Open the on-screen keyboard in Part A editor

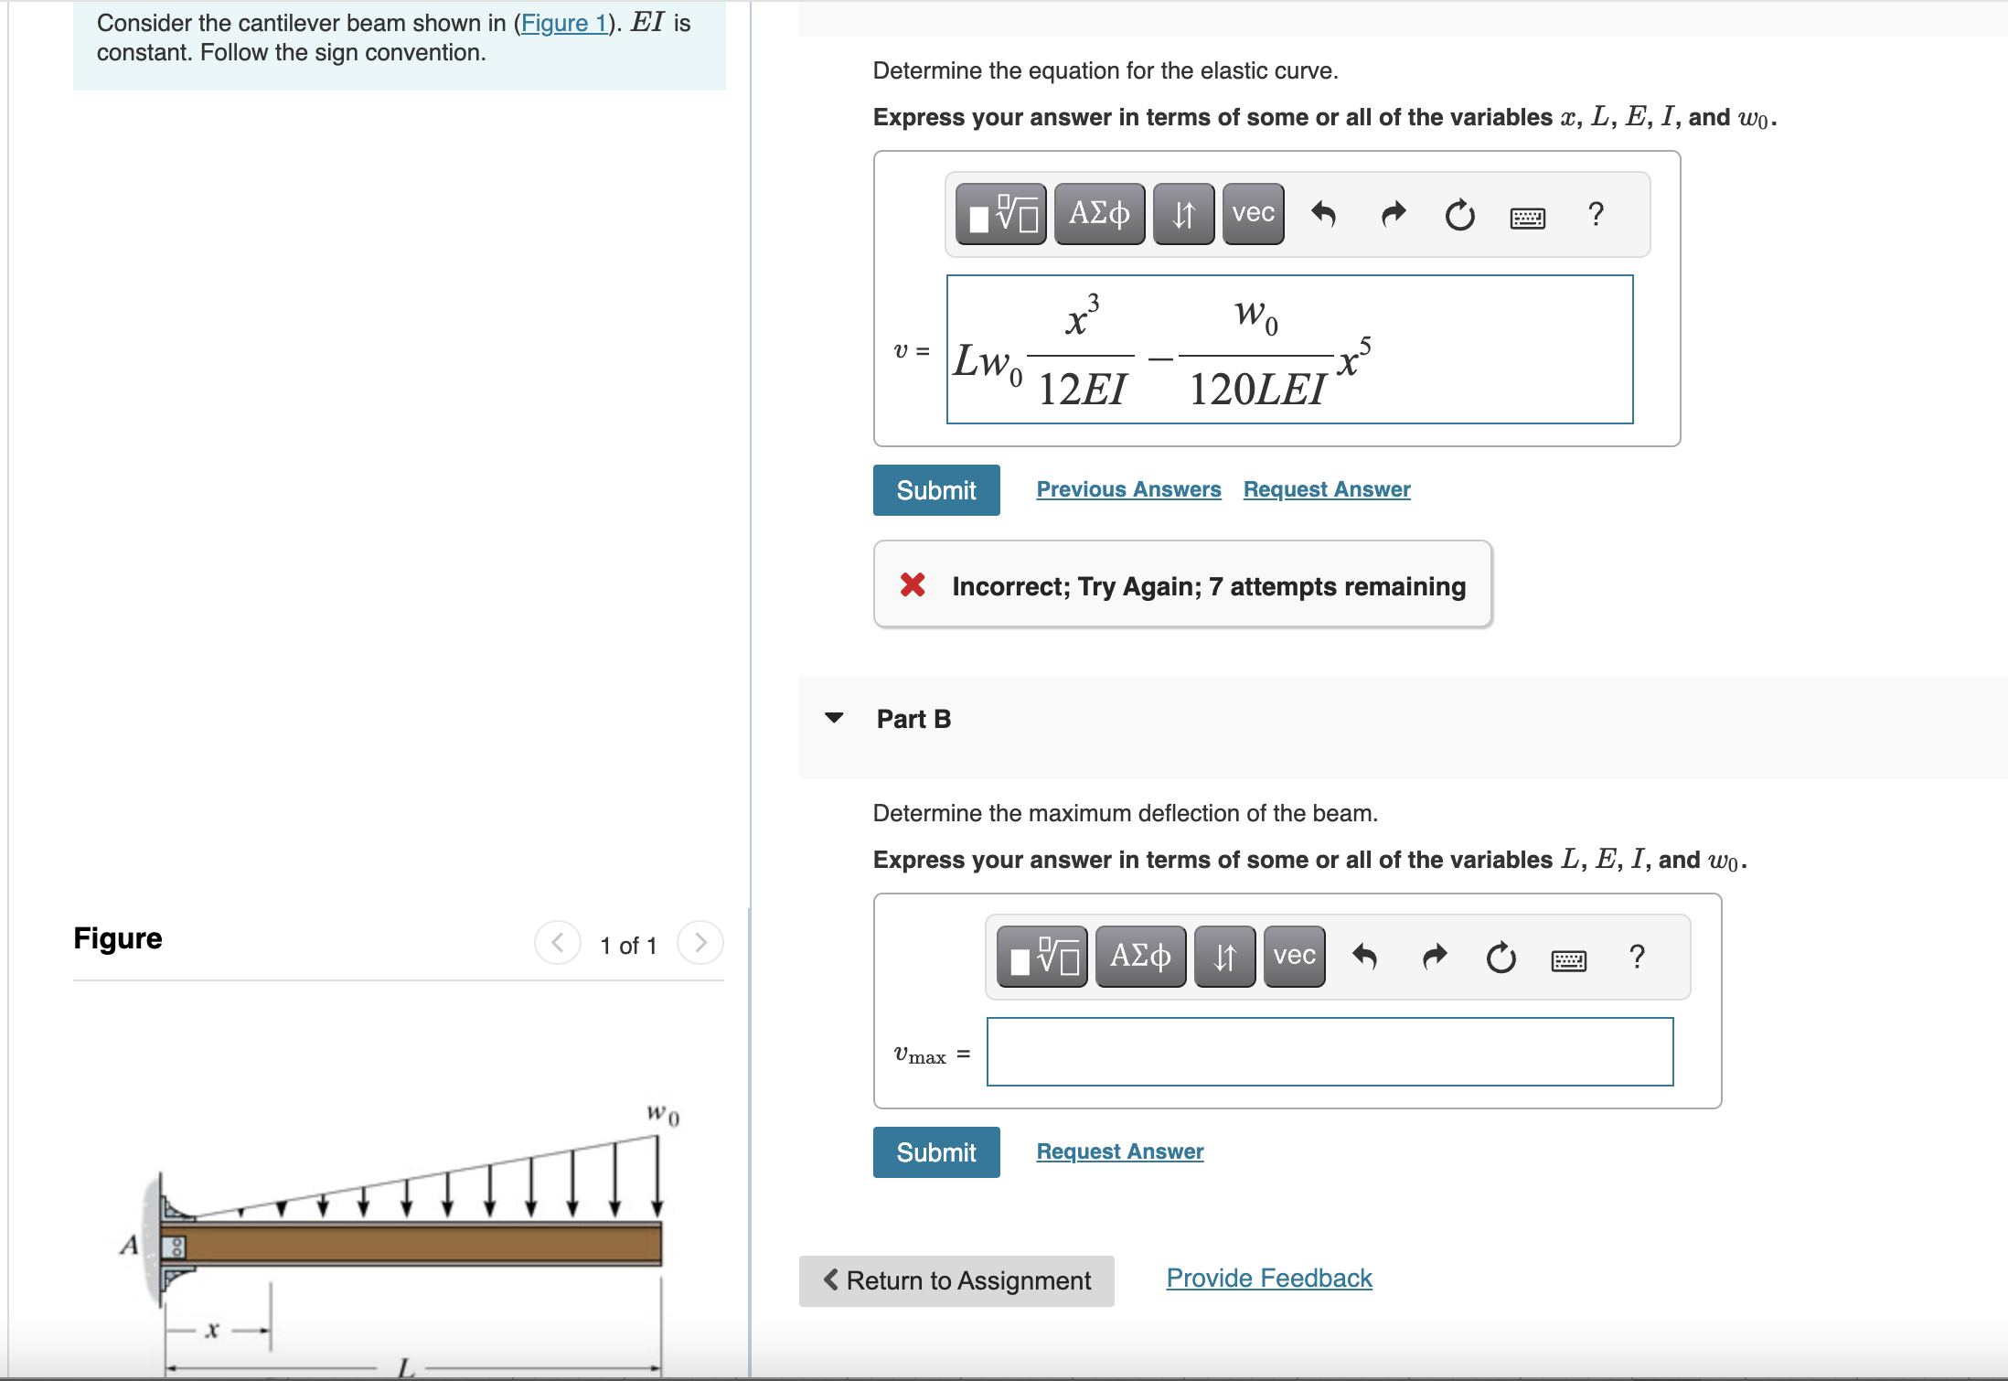pos(1527,217)
